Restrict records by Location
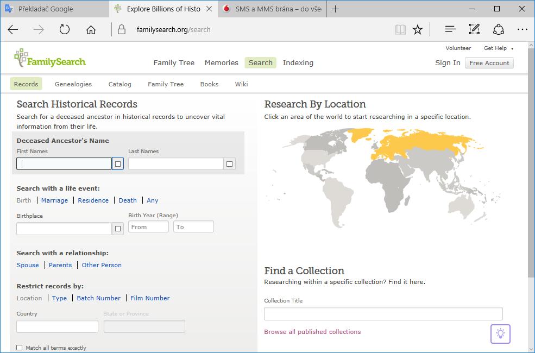This screenshot has height=353, width=535. point(29,298)
